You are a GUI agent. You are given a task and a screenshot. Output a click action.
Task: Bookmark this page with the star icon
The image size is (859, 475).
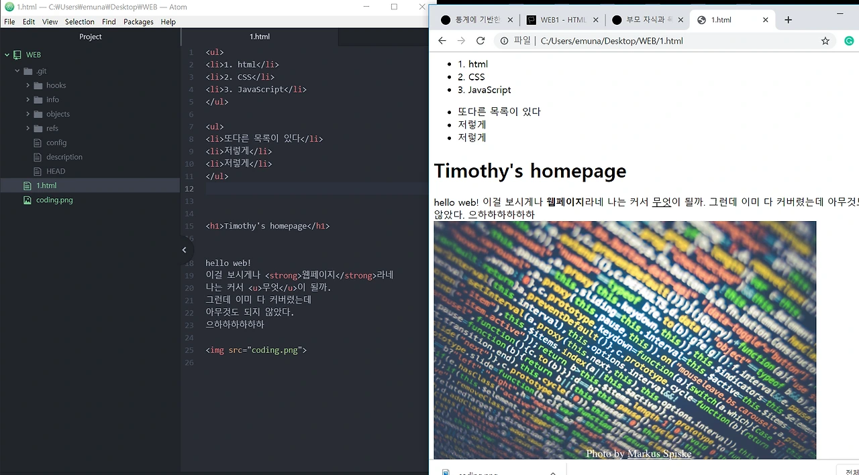825,41
